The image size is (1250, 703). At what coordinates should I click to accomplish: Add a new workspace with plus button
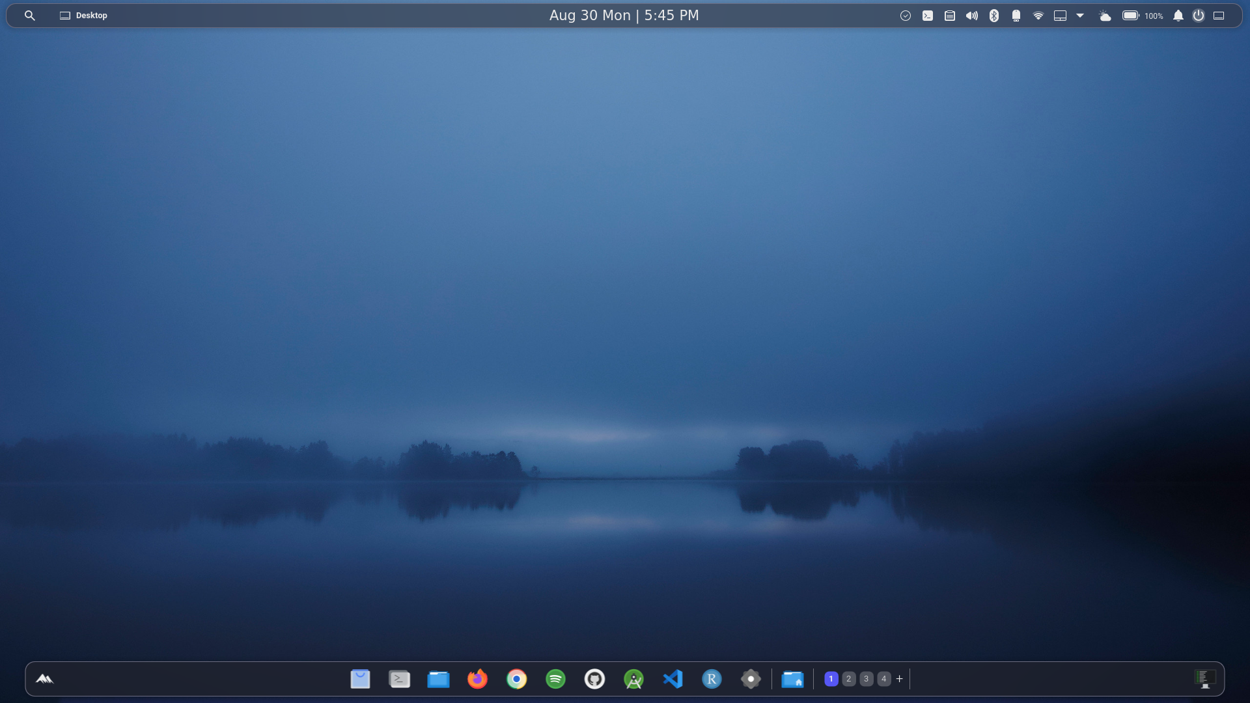pyautogui.click(x=899, y=679)
